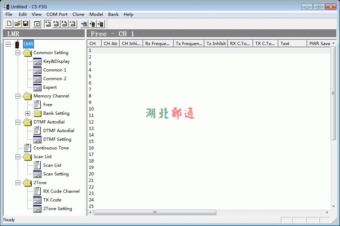Collapse the 2Tone folder node
Screen dimensions: 340x226
[18, 183]
